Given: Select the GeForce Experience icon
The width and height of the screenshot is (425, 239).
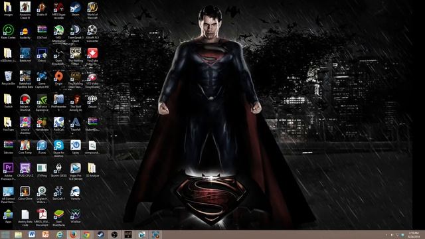Looking at the screenshot, I should click(42, 102).
